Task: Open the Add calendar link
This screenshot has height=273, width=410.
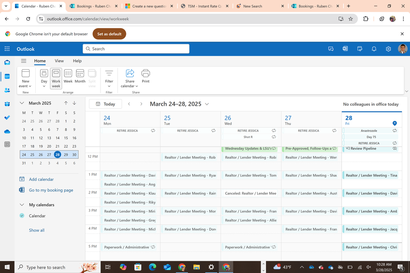Action: point(41,179)
